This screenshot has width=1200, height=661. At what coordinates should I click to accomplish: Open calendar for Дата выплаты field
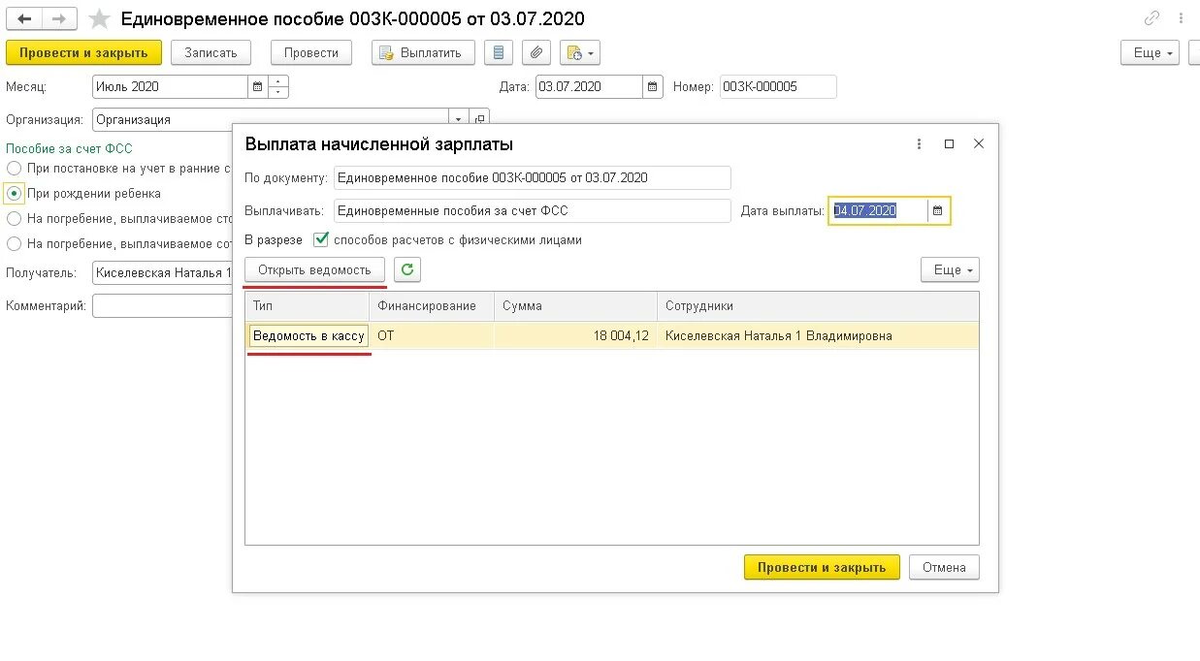pyautogui.click(x=937, y=210)
